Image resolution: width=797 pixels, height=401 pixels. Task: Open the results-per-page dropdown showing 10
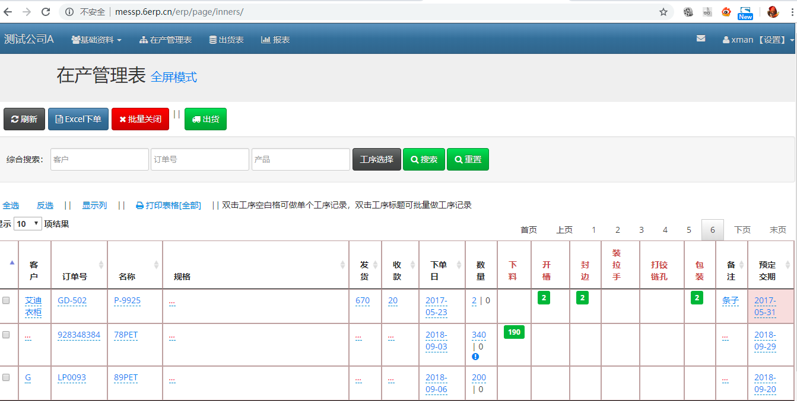28,224
